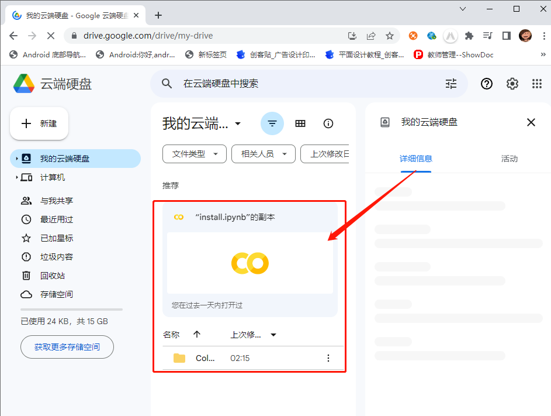
Task: Show more bookmarks chevron
Action: click(543, 54)
